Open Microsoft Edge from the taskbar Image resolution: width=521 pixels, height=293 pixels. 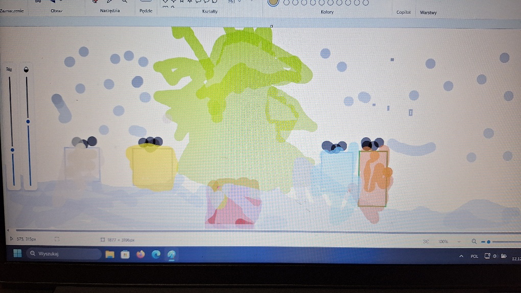(x=156, y=254)
